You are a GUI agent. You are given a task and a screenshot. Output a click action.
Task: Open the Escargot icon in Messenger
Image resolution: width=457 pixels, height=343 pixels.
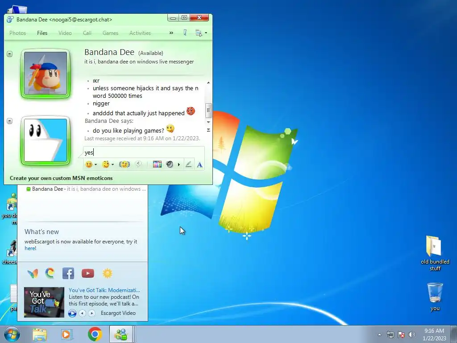pos(50,273)
